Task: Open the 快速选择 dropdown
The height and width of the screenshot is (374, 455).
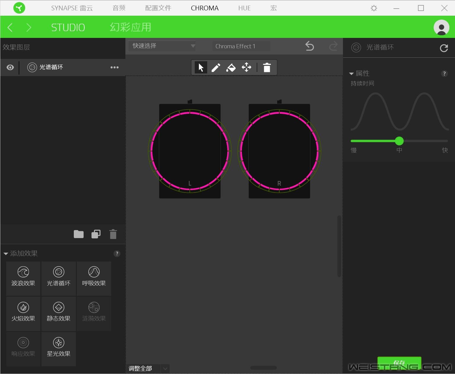Action: (162, 46)
